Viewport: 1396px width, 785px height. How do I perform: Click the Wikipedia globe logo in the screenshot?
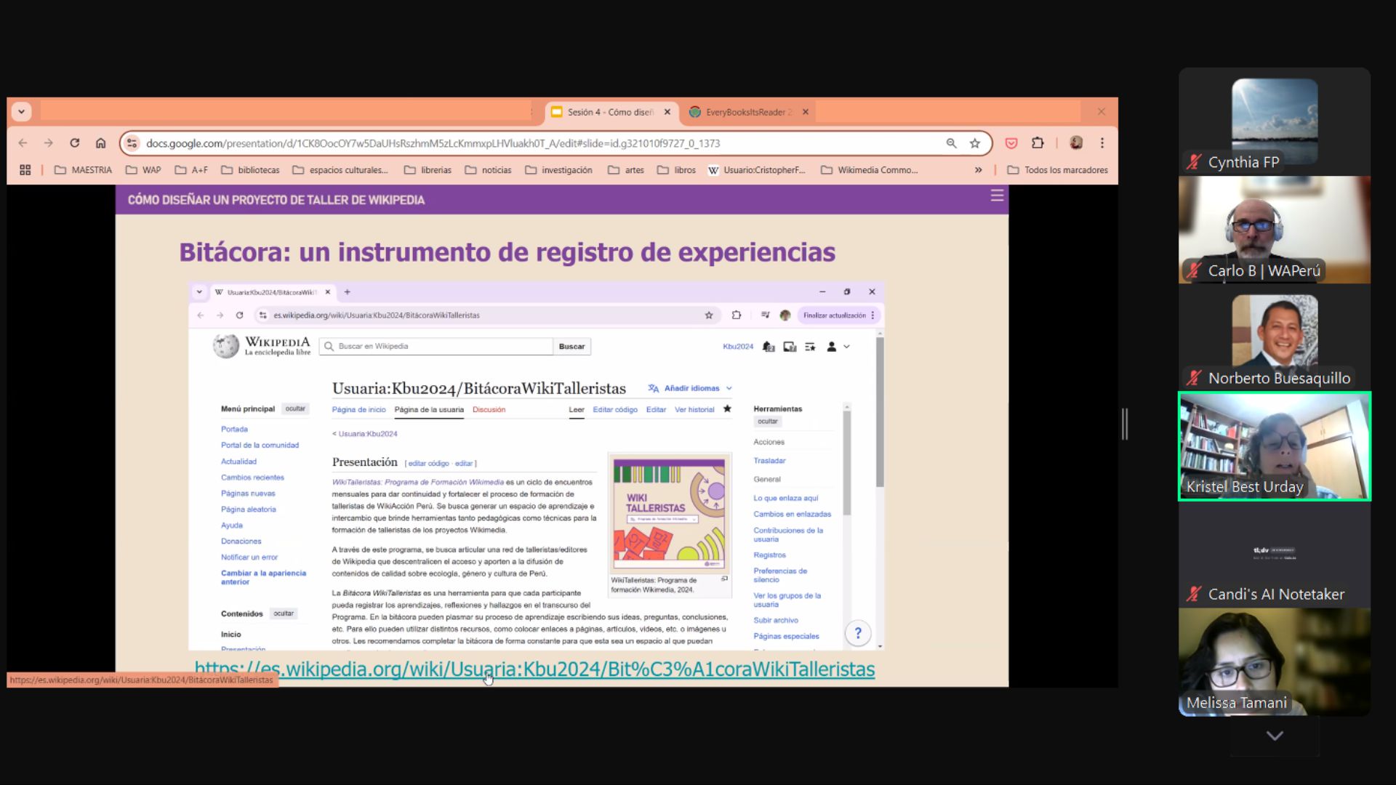[225, 346]
